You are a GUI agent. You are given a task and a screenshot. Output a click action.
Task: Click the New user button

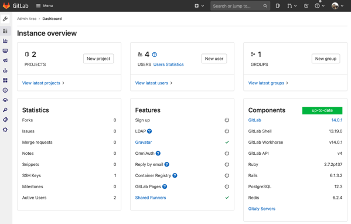point(214,59)
